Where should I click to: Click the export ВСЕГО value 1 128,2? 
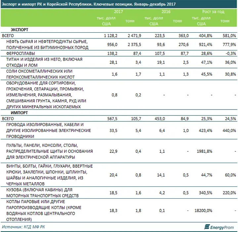pyautogui.click(x=111, y=36)
